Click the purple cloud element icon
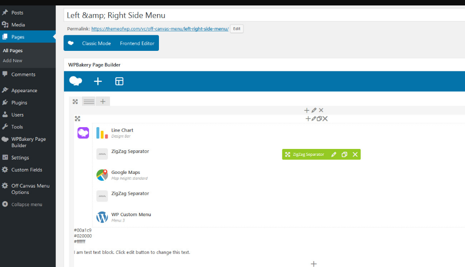The height and width of the screenshot is (267, 465). (83, 133)
